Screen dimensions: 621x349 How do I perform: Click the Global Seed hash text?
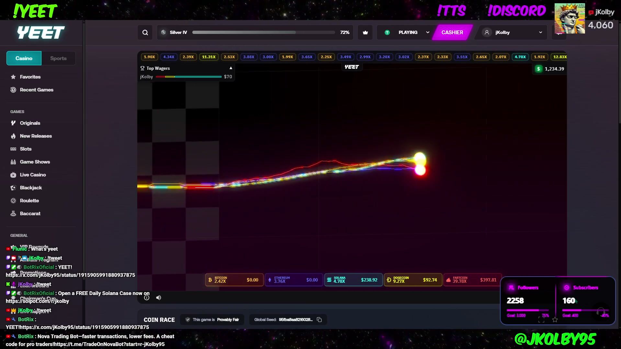pyautogui.click(x=296, y=320)
